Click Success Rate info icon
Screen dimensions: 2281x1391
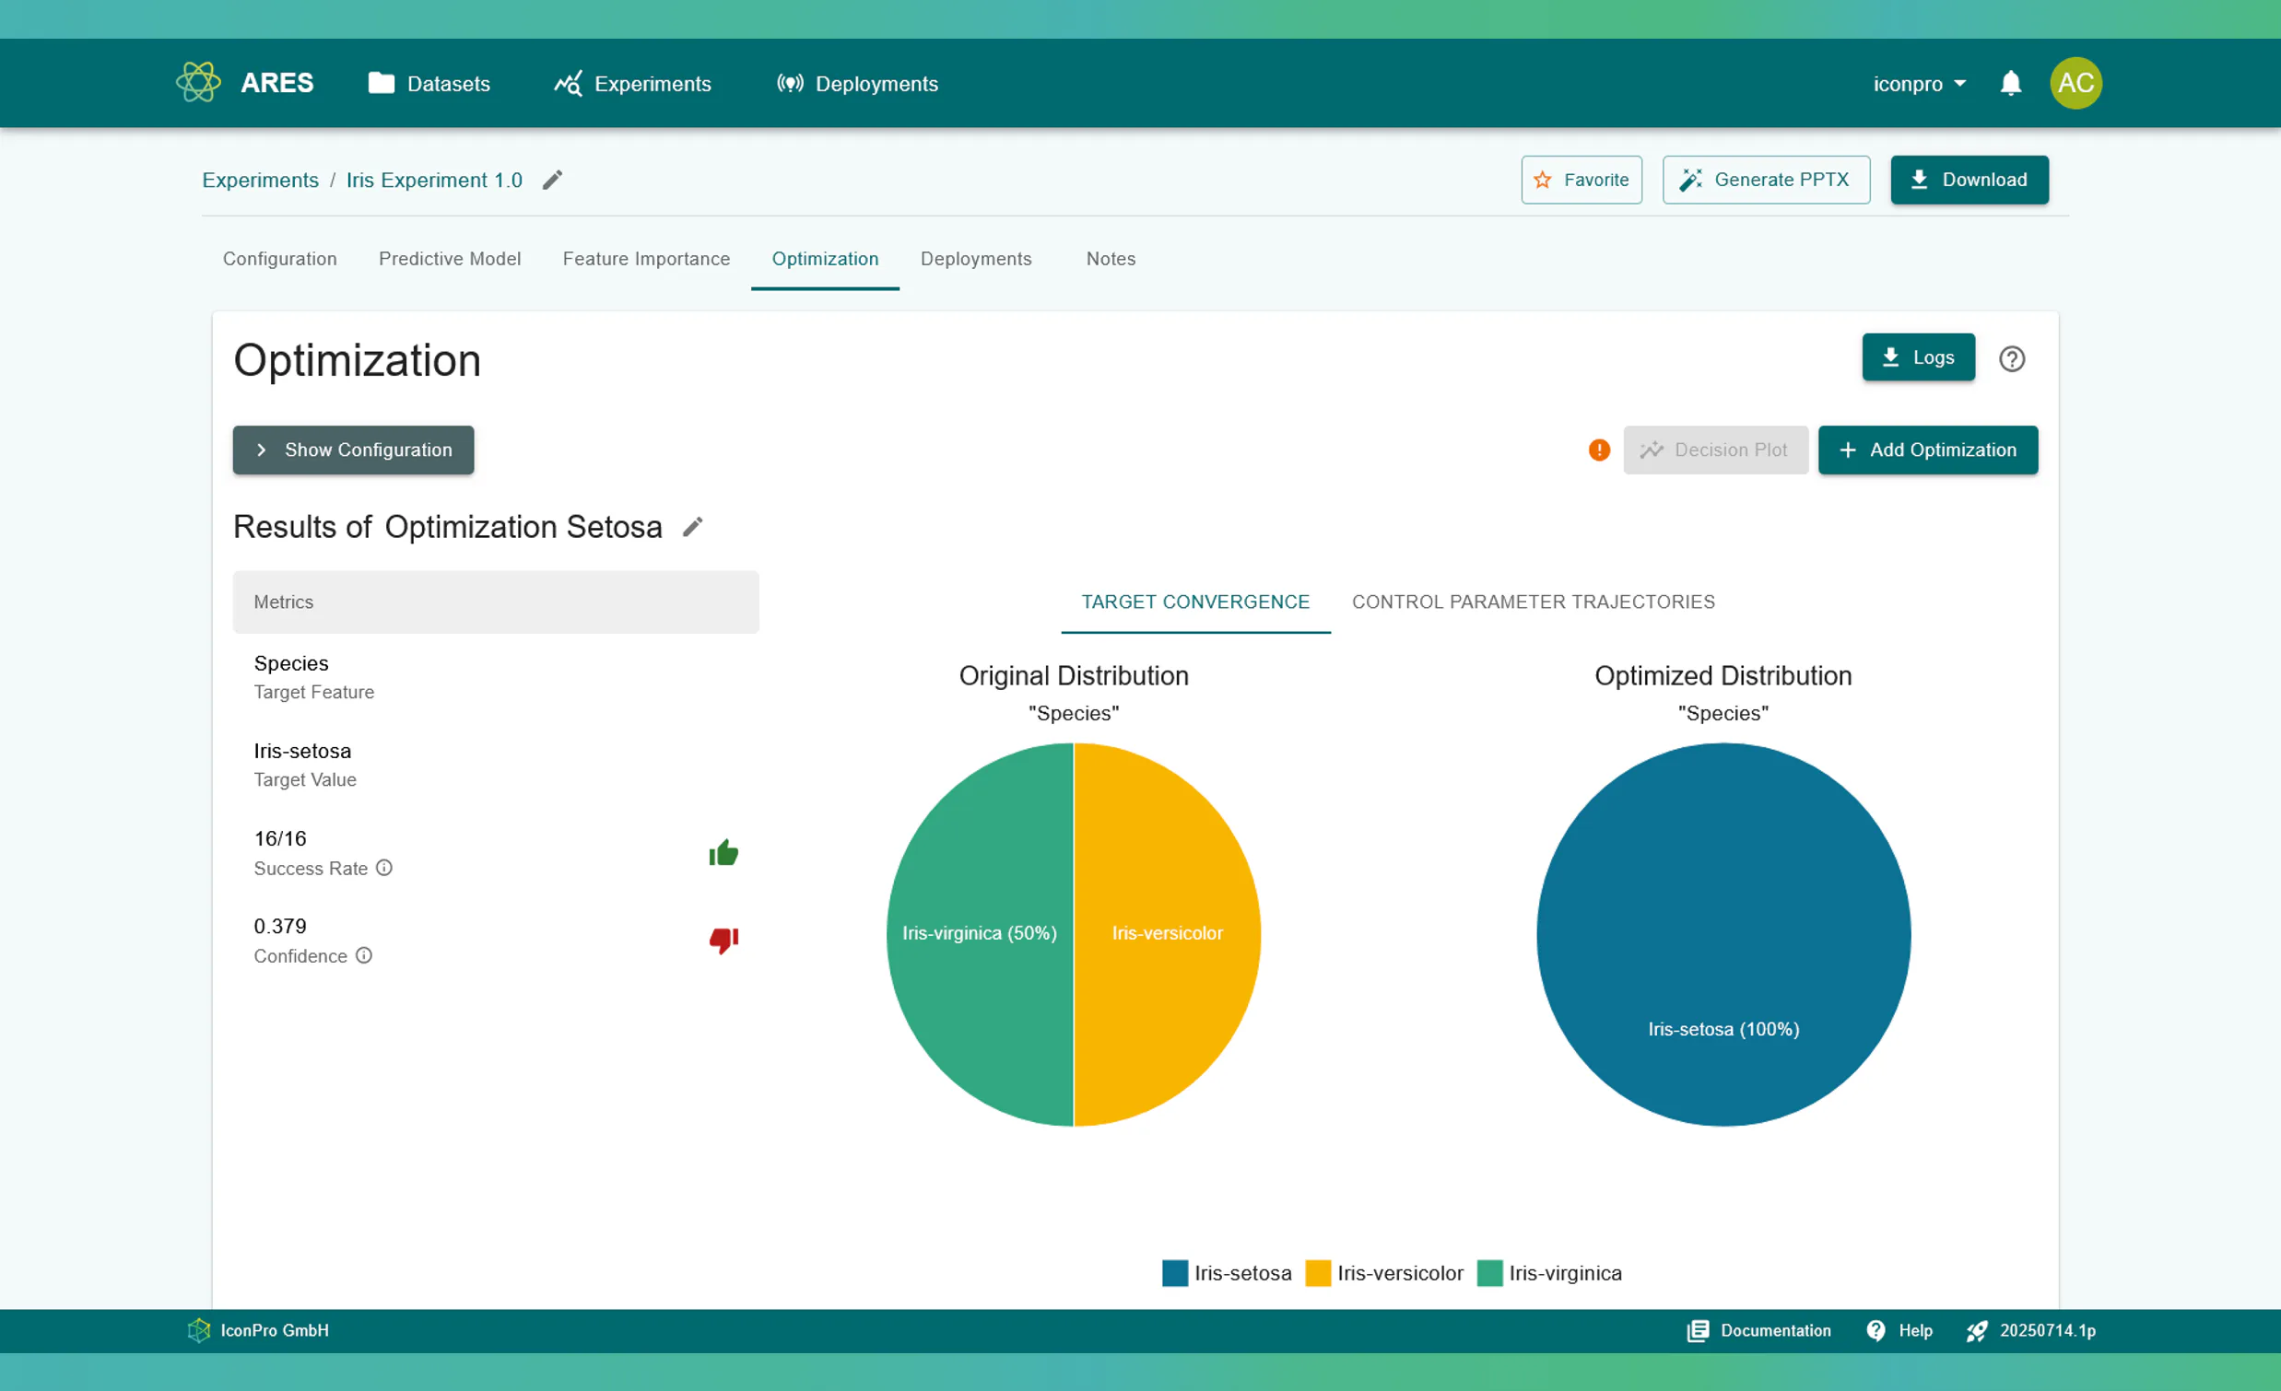pos(384,868)
